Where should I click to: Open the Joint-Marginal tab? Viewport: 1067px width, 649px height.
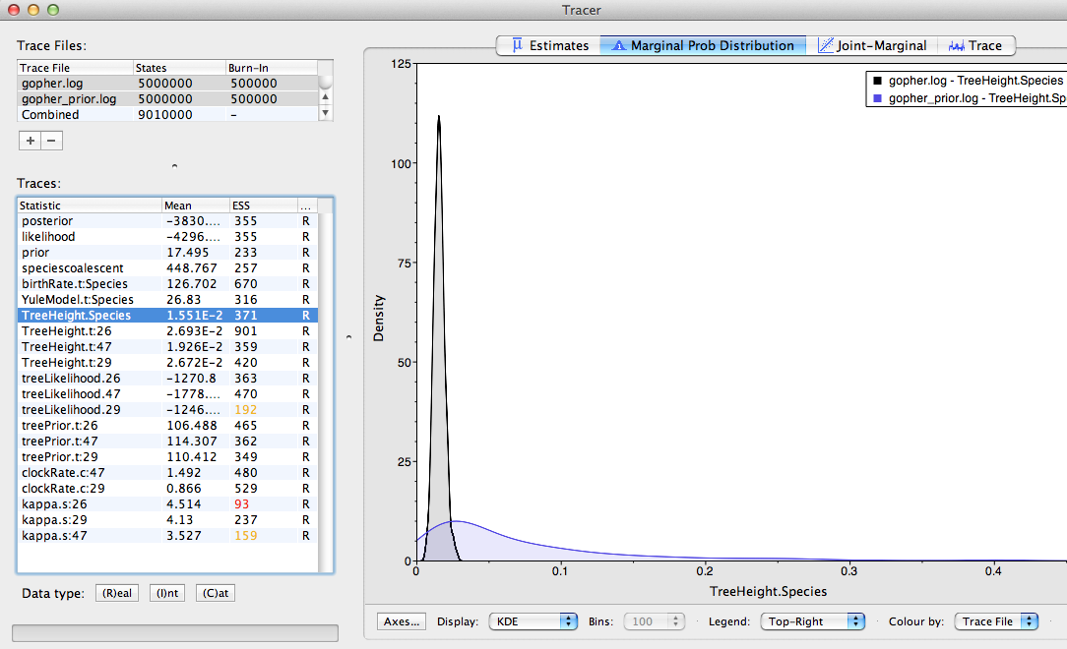[x=872, y=45]
